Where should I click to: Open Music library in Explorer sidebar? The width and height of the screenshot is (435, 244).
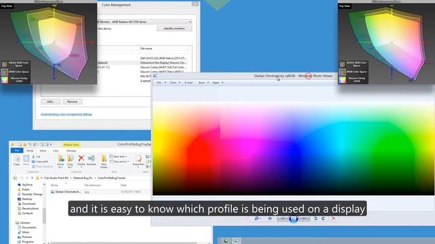(24, 232)
